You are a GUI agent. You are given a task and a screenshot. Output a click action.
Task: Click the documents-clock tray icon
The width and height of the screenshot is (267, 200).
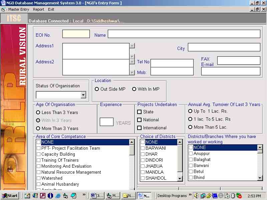coord(227,196)
